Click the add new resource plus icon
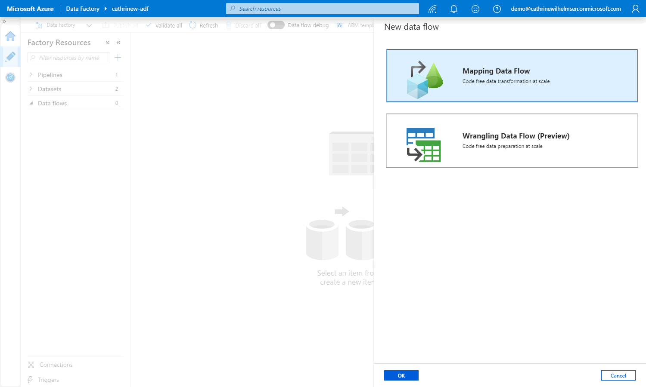The image size is (646, 387). coord(118,58)
